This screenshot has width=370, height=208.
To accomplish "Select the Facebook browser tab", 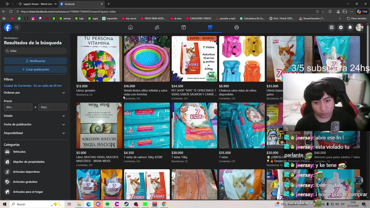I will (82, 4).
